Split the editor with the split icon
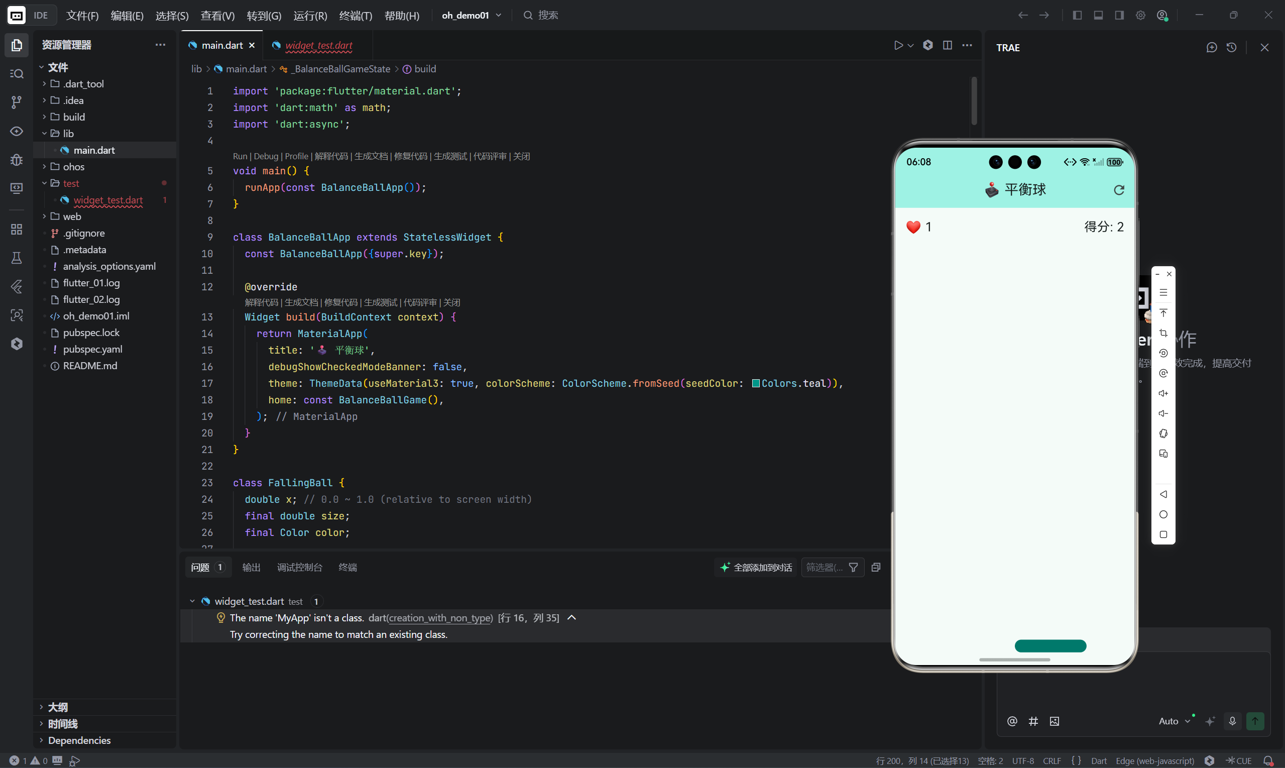The image size is (1285, 768). (x=947, y=46)
